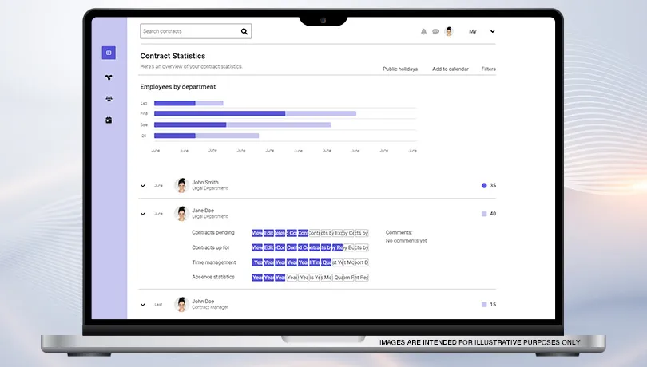Image resolution: width=647 pixels, height=367 pixels.
Task: Click the Fina department bar in chart
Action: [x=220, y=113]
